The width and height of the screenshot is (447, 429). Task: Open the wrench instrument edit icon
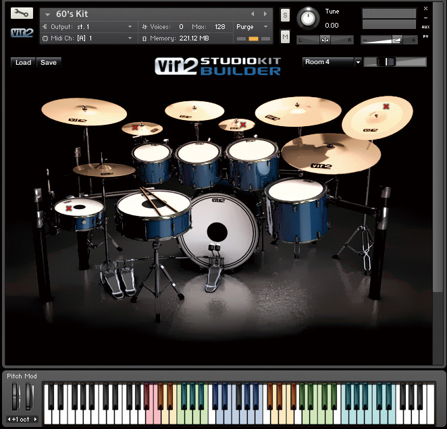[22, 13]
